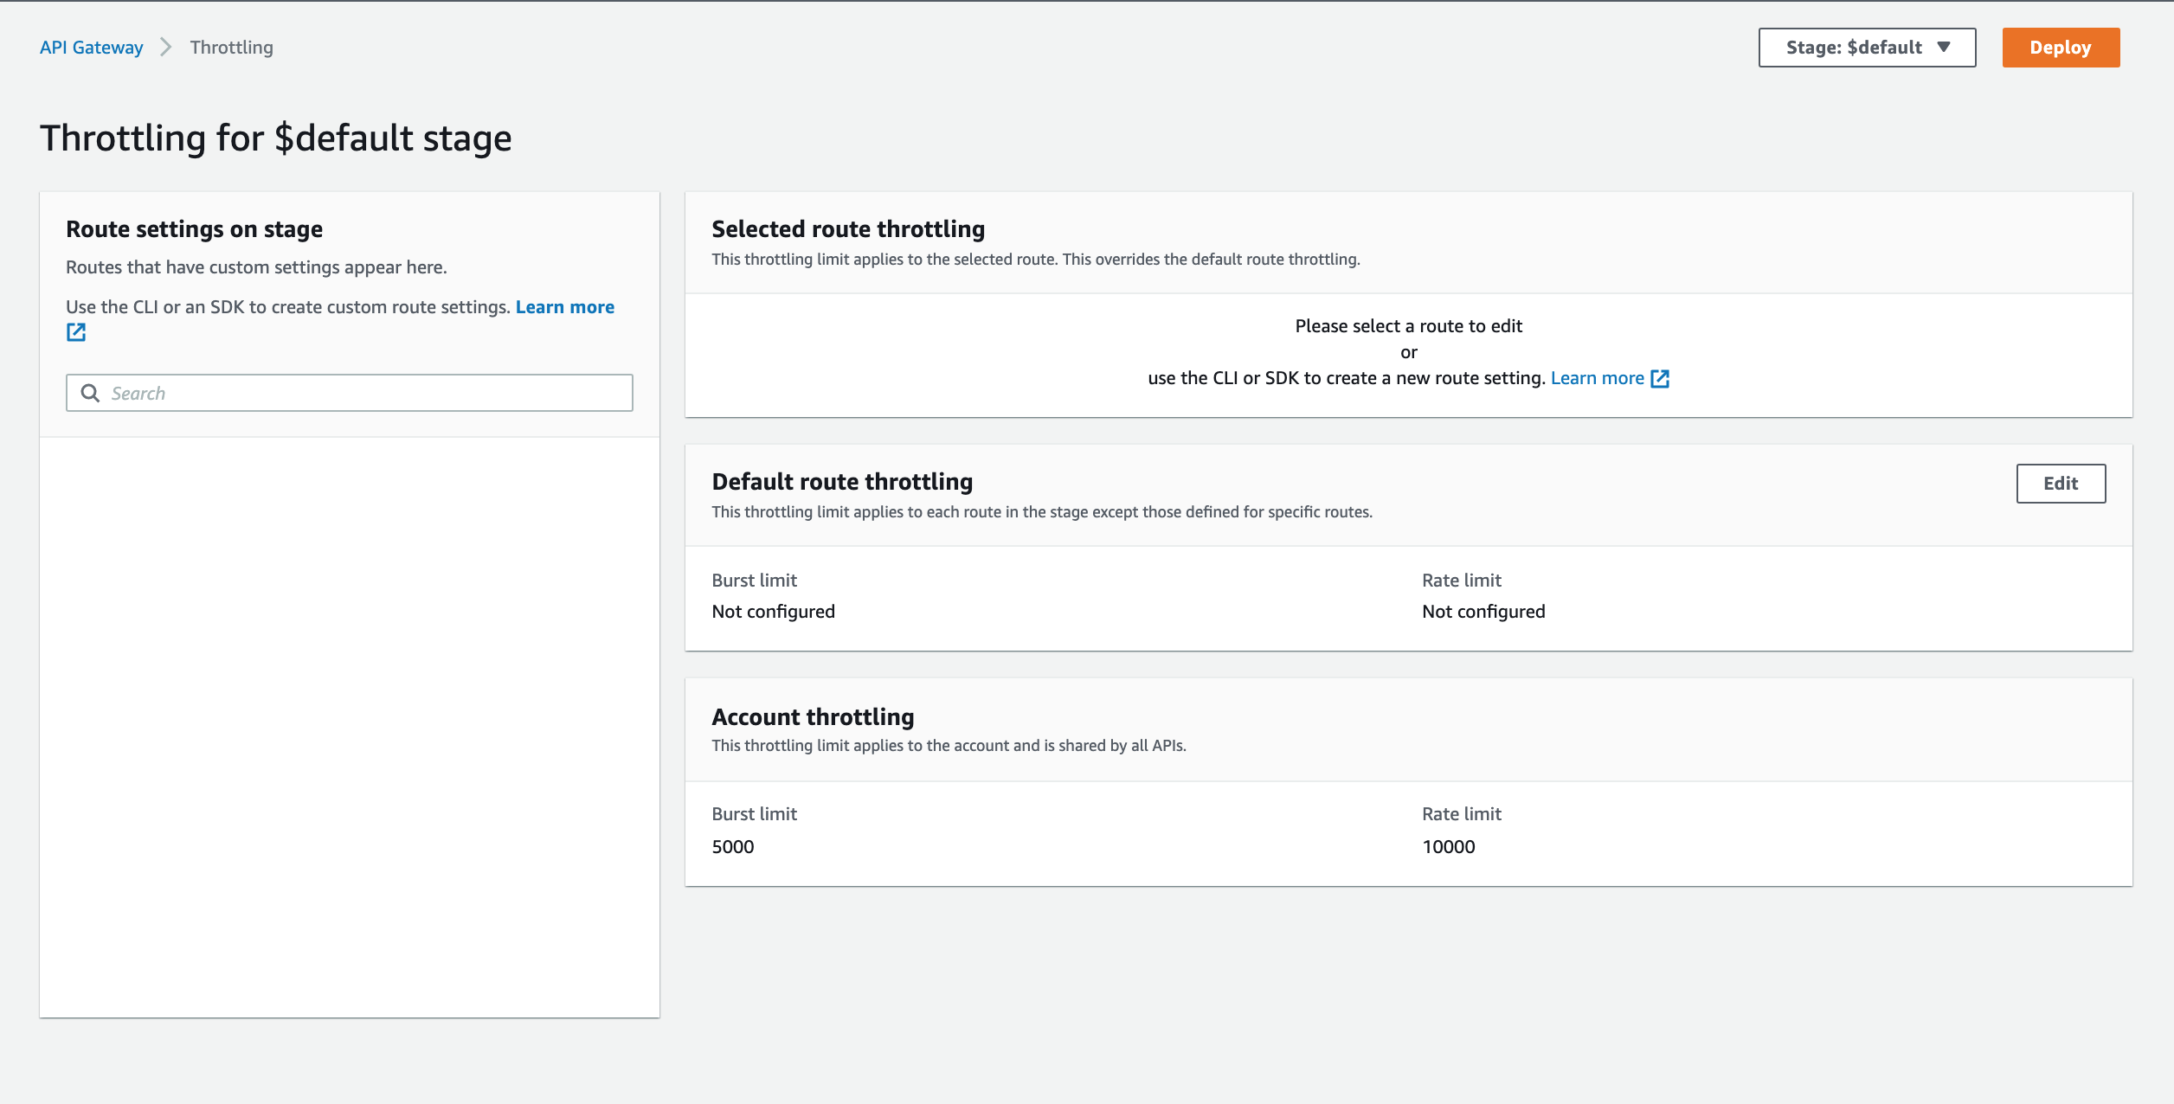The width and height of the screenshot is (2174, 1104).
Task: Focus the route Search input field
Action: coord(363,394)
